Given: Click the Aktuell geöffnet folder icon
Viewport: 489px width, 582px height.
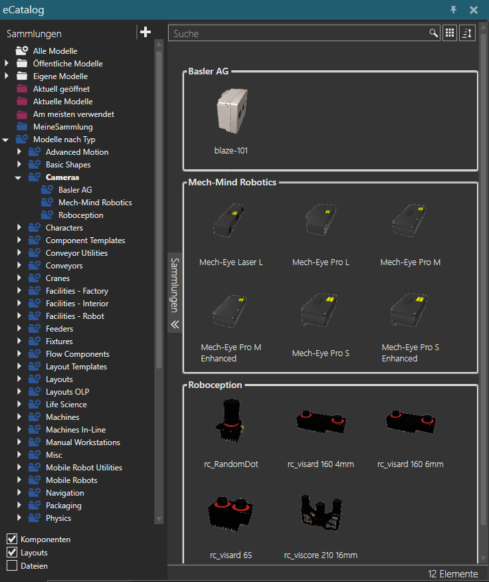Looking at the screenshot, I should [x=22, y=89].
